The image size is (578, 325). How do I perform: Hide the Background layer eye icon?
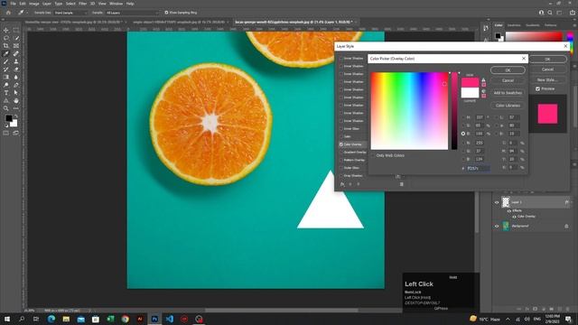[x=497, y=227]
